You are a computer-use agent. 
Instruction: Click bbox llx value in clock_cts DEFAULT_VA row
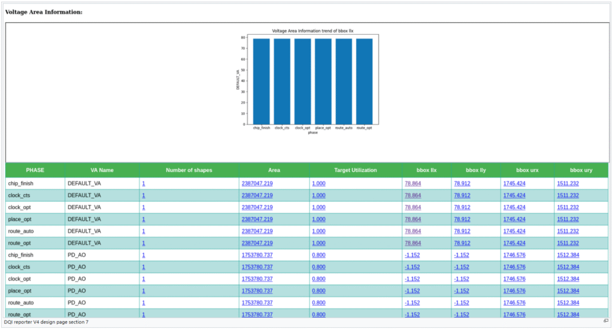tap(412, 195)
